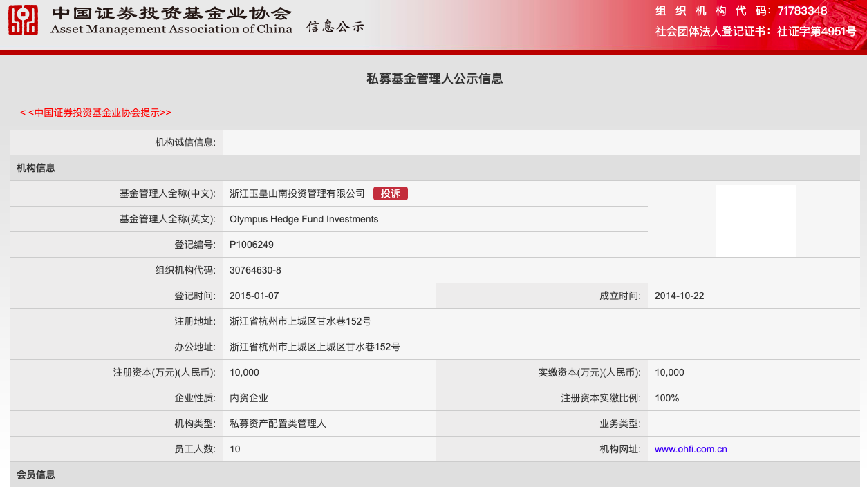
Task: Click the 100% paid-in capital ratio value
Action: [666, 398]
